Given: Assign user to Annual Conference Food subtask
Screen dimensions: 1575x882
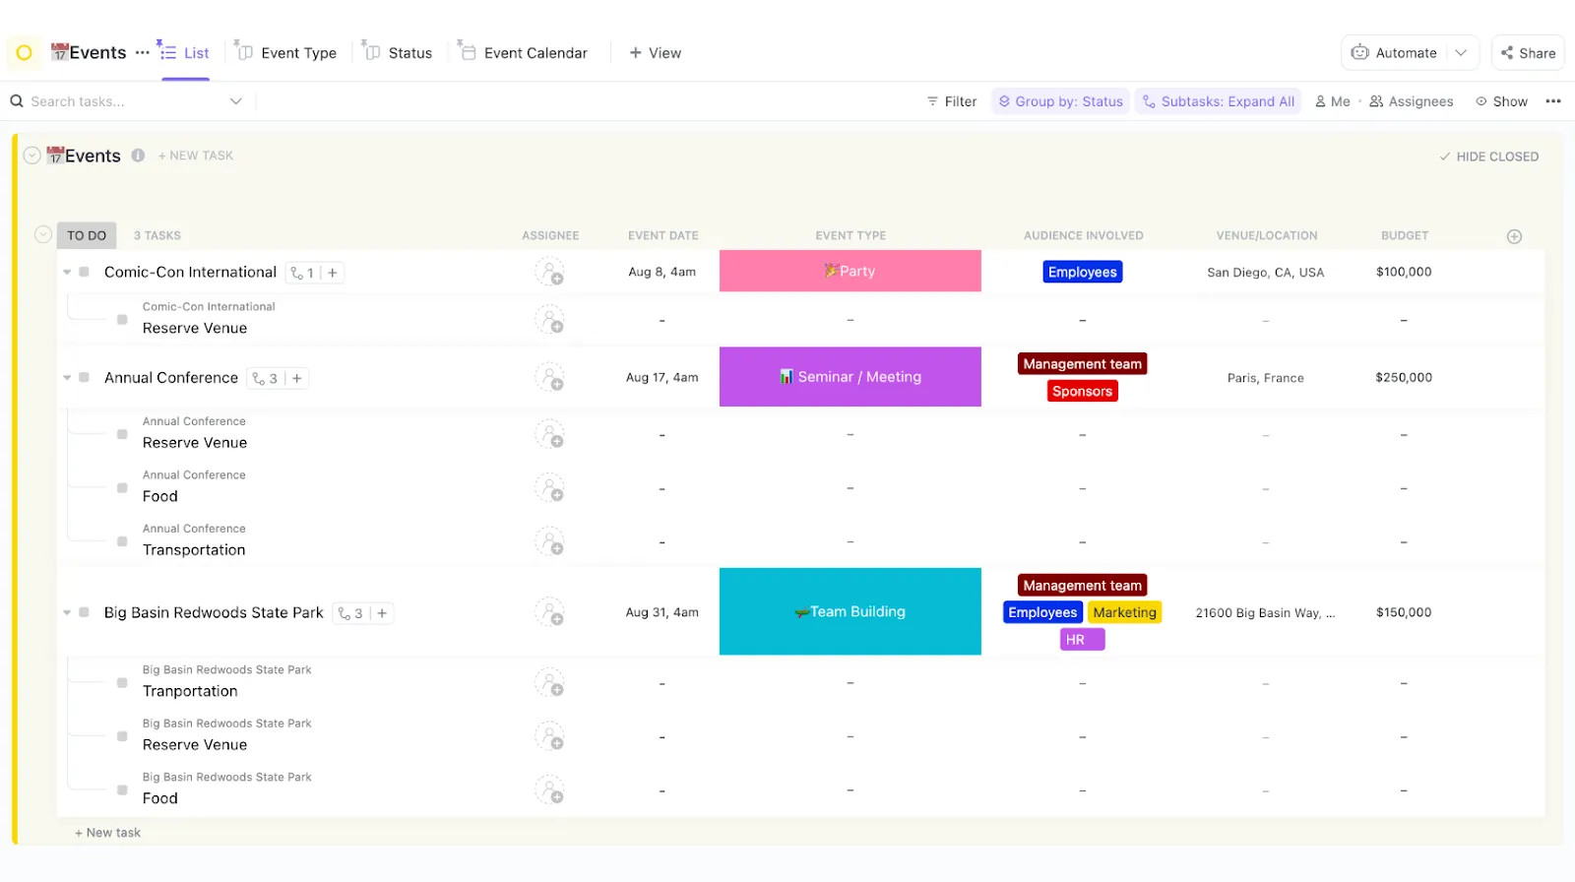Looking at the screenshot, I should tap(549, 488).
